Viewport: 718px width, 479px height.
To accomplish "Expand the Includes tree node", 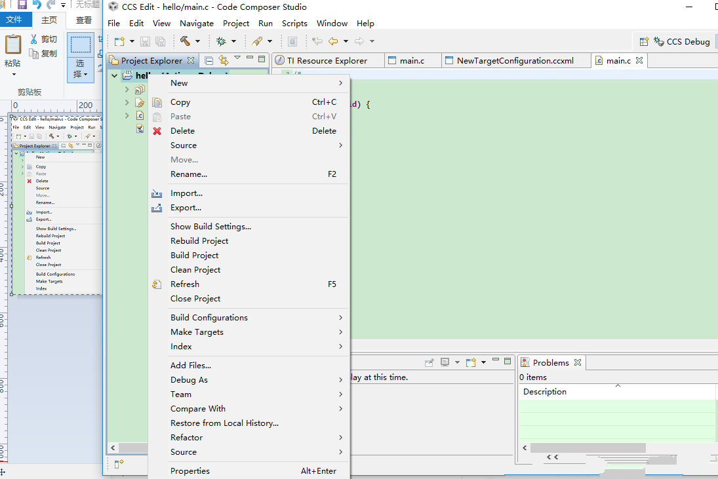I will point(127,90).
